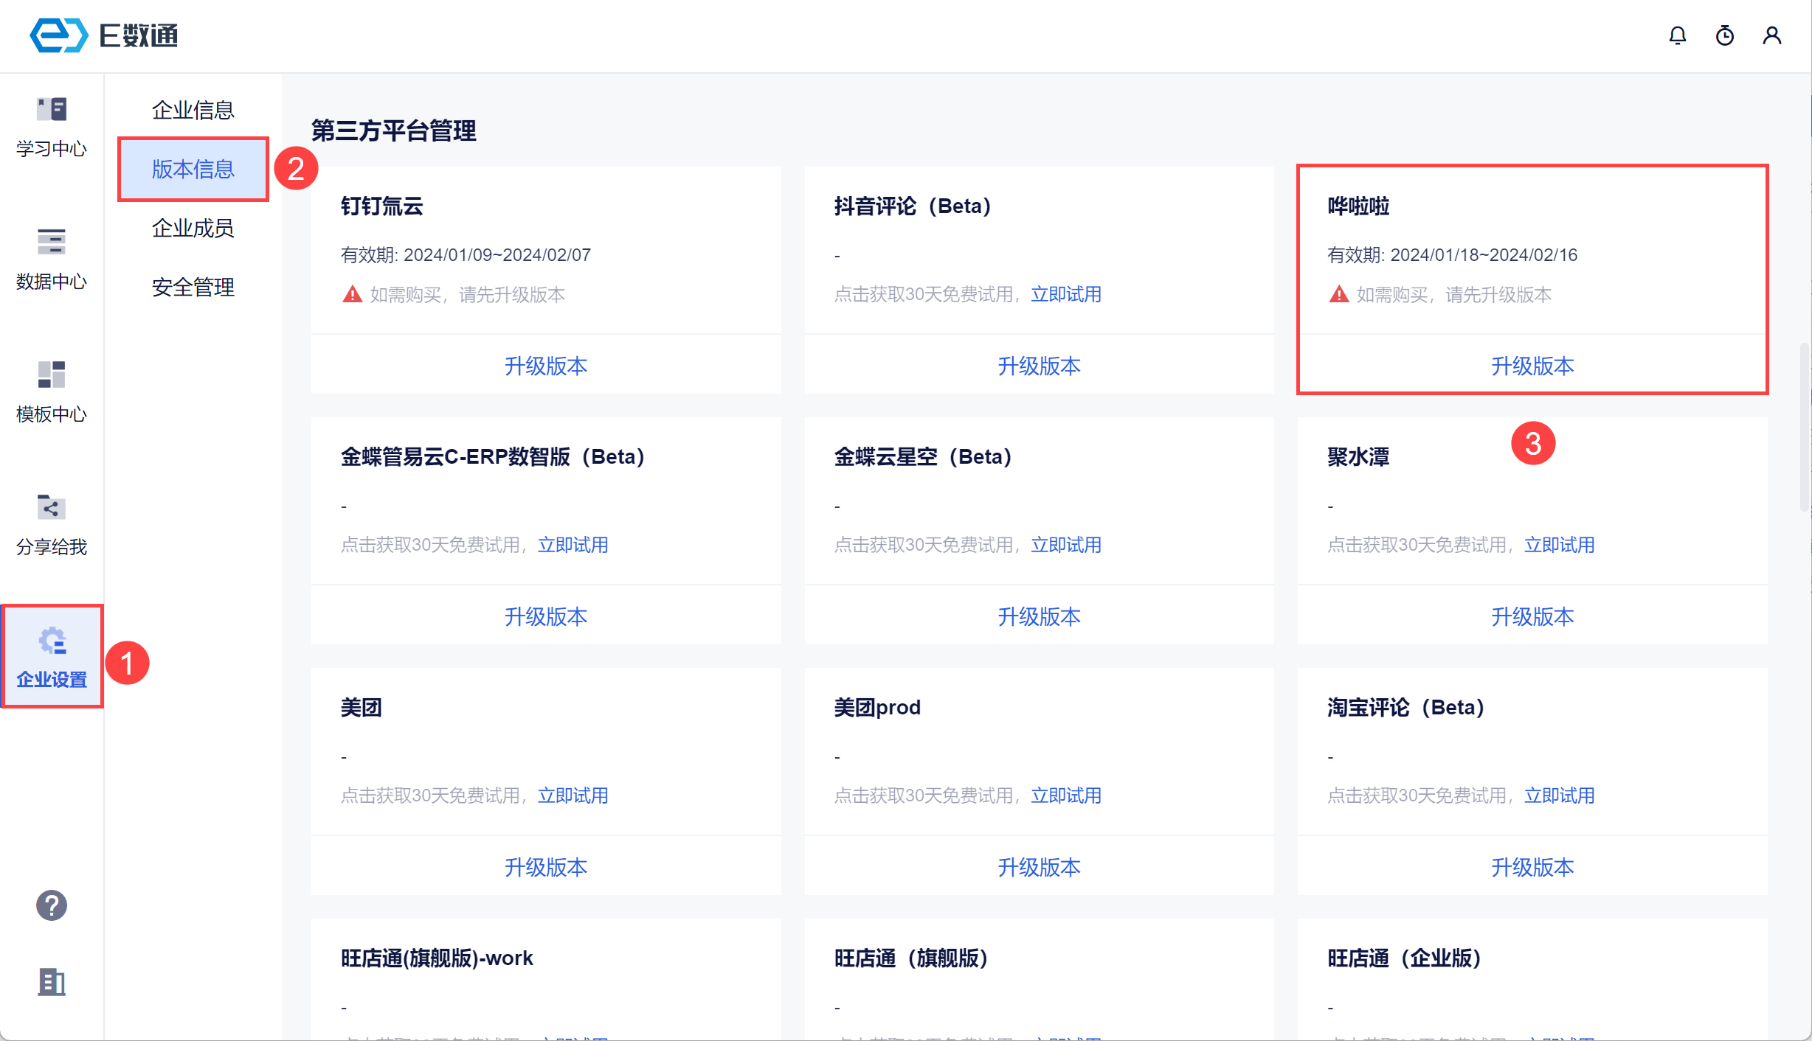Open 安全管理 menu item

pos(193,287)
